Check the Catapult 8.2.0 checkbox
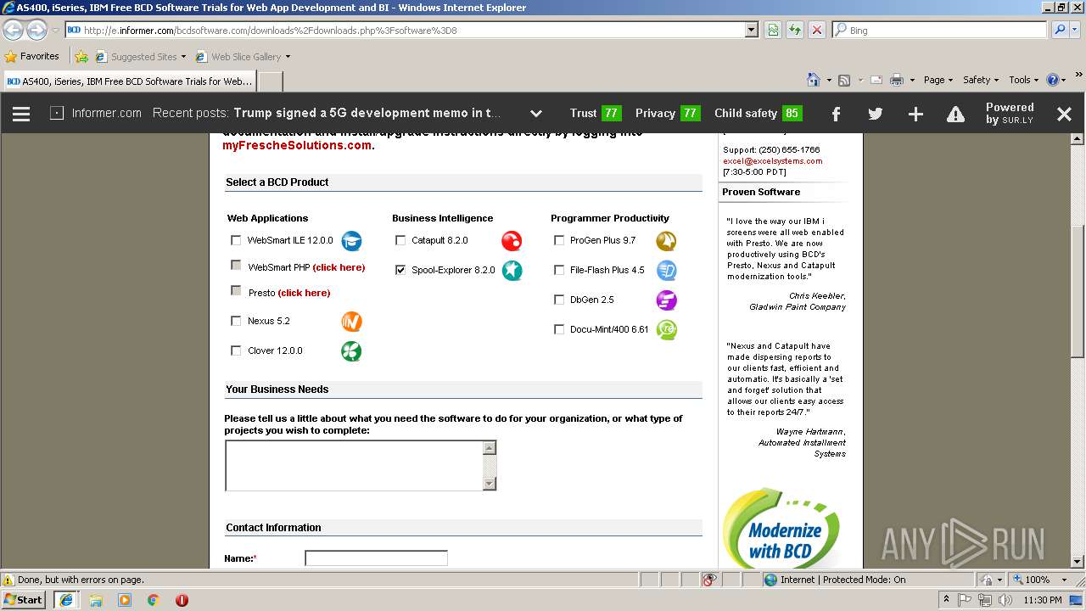The image size is (1086, 611). pyautogui.click(x=400, y=240)
